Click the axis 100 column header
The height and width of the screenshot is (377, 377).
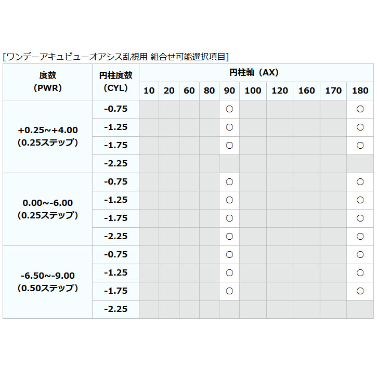pyautogui.click(x=253, y=91)
